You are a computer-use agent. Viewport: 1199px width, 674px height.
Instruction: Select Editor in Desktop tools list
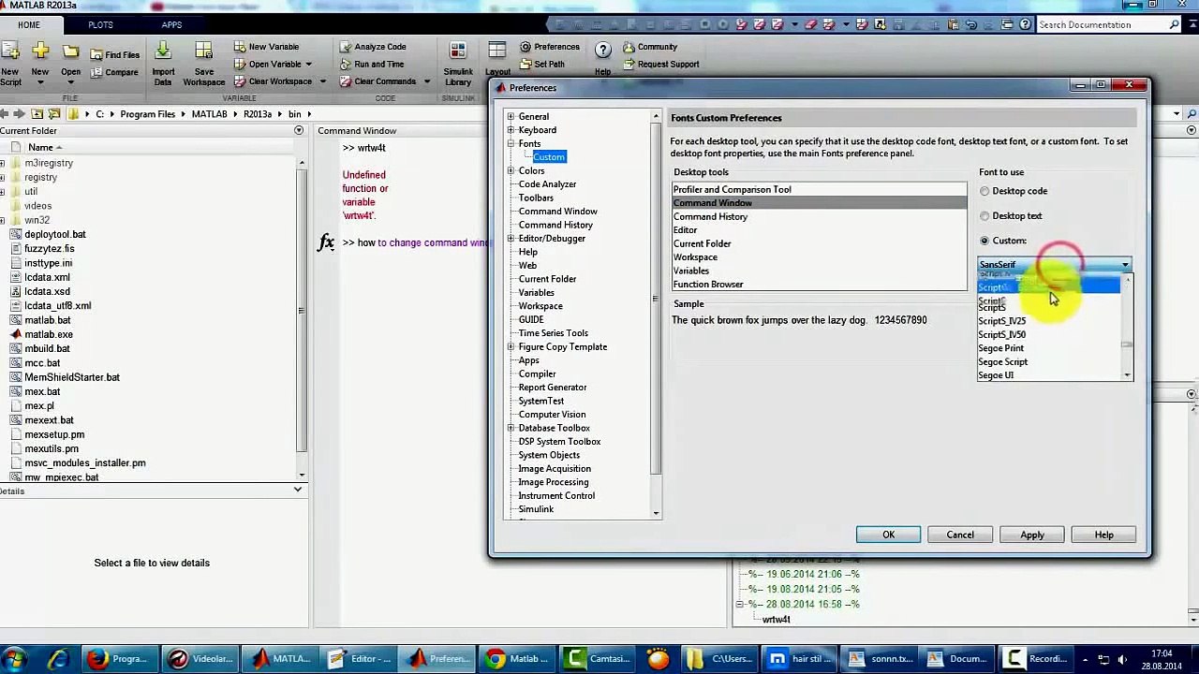click(x=820, y=229)
